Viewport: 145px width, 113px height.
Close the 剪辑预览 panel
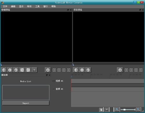click(71, 10)
